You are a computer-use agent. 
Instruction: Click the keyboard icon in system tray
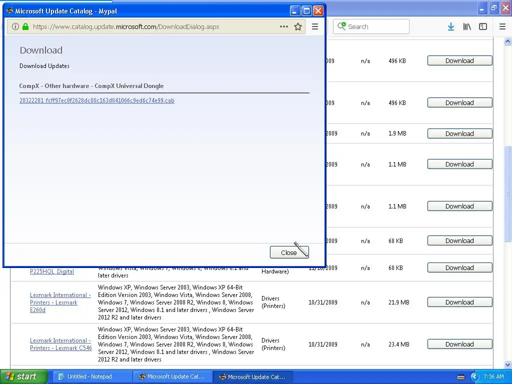tap(460, 377)
